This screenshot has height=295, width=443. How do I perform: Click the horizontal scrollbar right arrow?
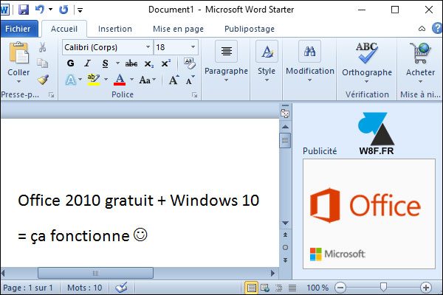[272, 273]
